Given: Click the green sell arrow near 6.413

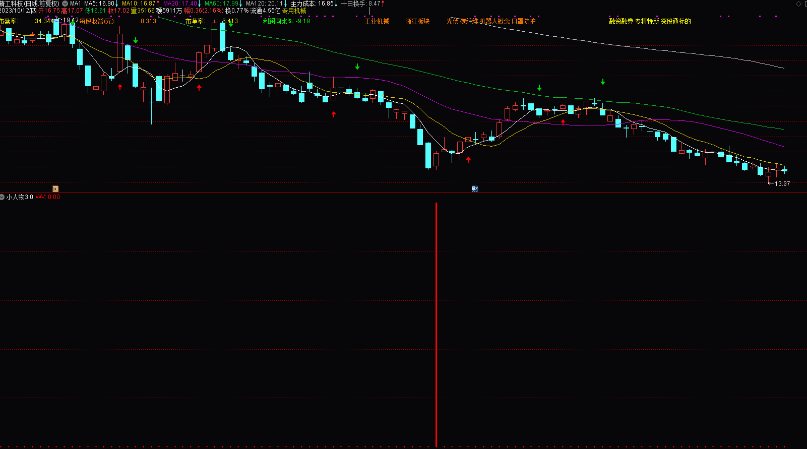Looking at the screenshot, I should point(231,25).
